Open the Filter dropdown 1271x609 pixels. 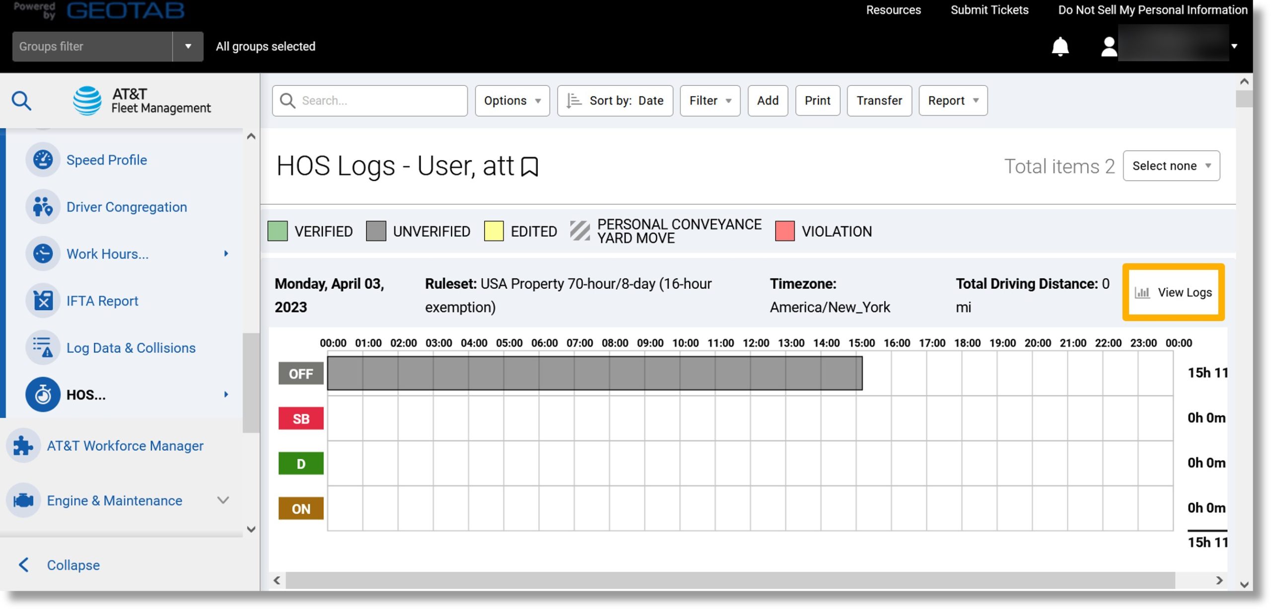point(710,101)
